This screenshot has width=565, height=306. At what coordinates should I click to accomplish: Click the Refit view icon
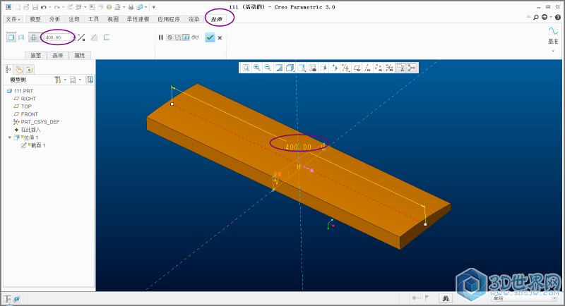(x=246, y=68)
